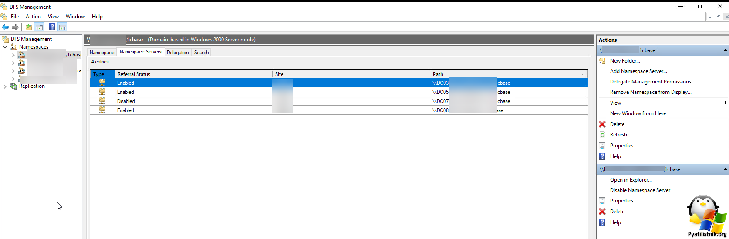This screenshot has width=729, height=239.
Task: Toggle the Show/Hide Action Pane icon
Action: point(63,27)
